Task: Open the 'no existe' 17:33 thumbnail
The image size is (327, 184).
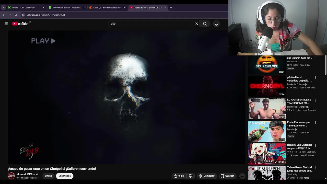Action: click(267, 131)
